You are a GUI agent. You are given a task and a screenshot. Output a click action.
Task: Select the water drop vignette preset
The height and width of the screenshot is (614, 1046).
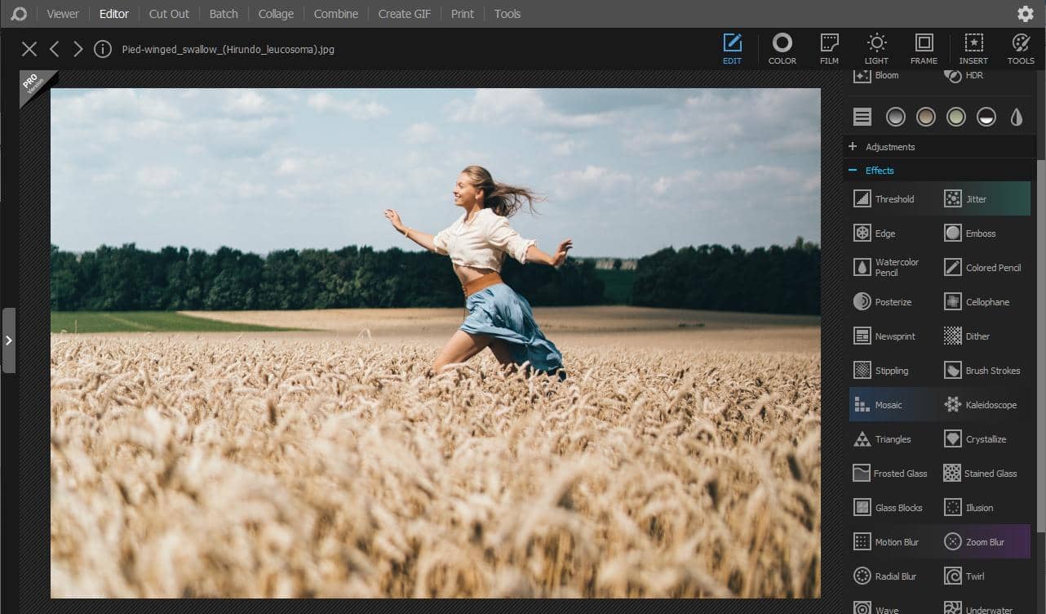(1017, 116)
